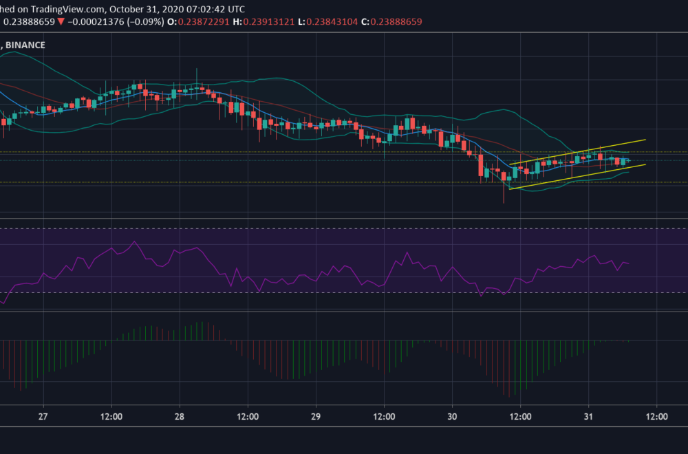Click the tallest green histogram bar near date 28
688x454 pixels.
click(x=202, y=331)
